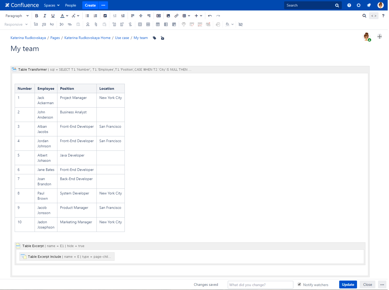The width and height of the screenshot is (389, 290).
Task: Toggle bold formatting
Action: [x=37, y=16]
